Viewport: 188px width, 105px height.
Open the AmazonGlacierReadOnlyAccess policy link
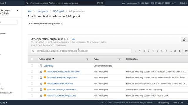[x=62, y=78]
